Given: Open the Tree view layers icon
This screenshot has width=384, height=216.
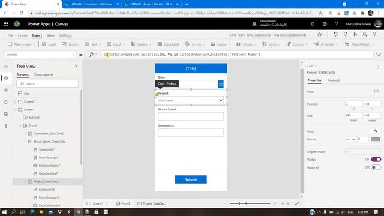Looking at the screenshot, I should [x=6, y=78].
